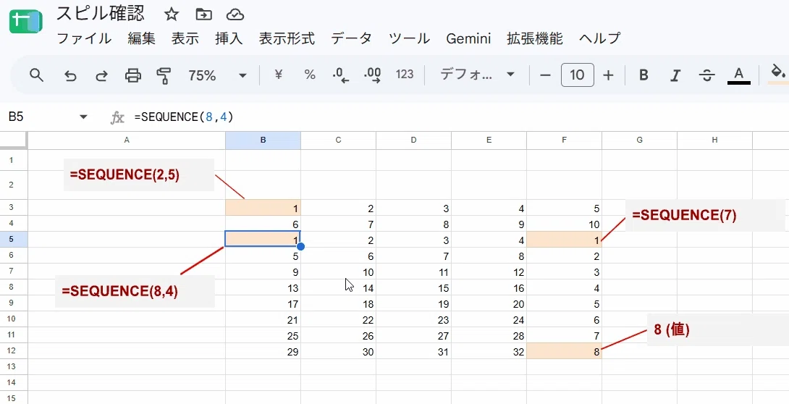The height and width of the screenshot is (404, 789).
Task: Open the Google Sheets home icon
Action: tap(25, 22)
